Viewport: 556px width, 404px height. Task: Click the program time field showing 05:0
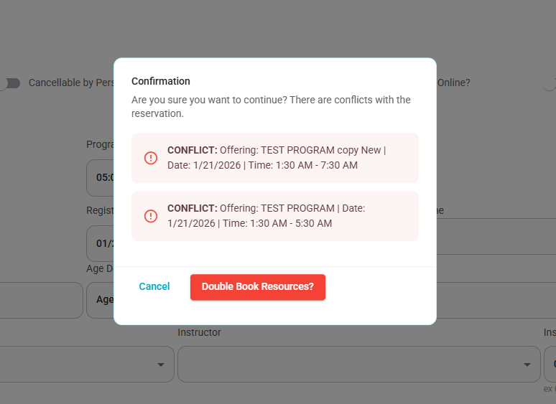[x=101, y=178]
